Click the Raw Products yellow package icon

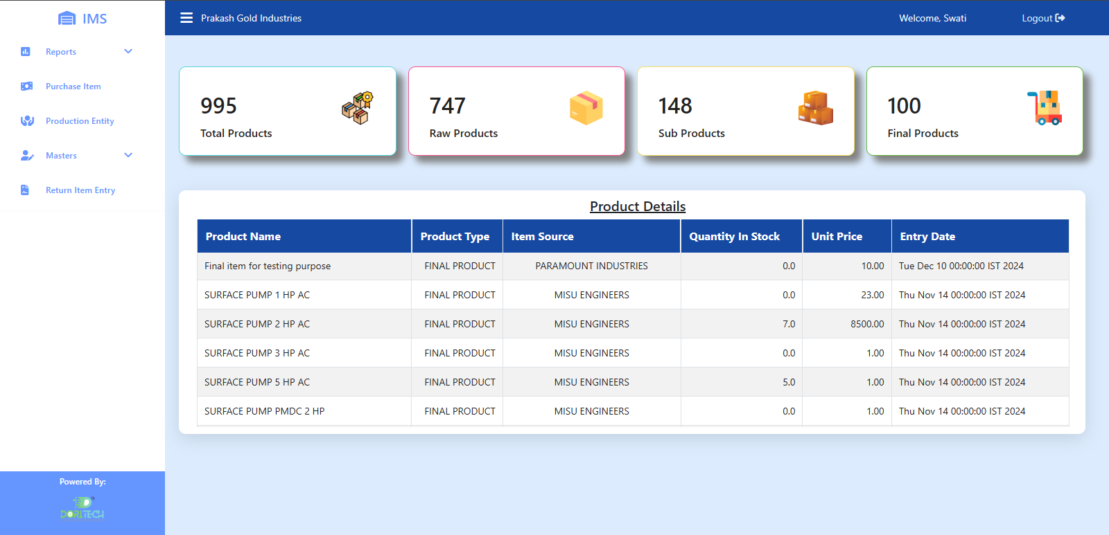[x=586, y=109]
